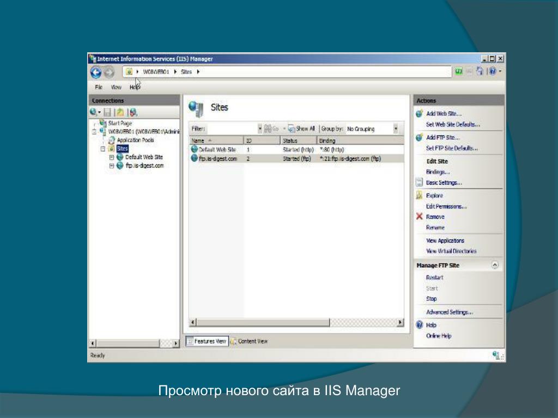This screenshot has height=418, width=558.
Task: Sort by the Binding column header
Action: (360, 141)
